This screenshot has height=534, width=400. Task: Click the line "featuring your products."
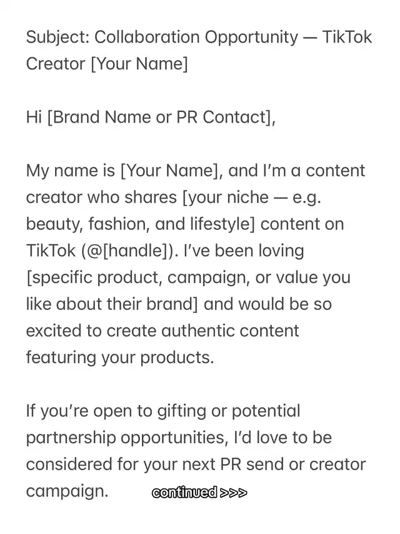(119, 357)
